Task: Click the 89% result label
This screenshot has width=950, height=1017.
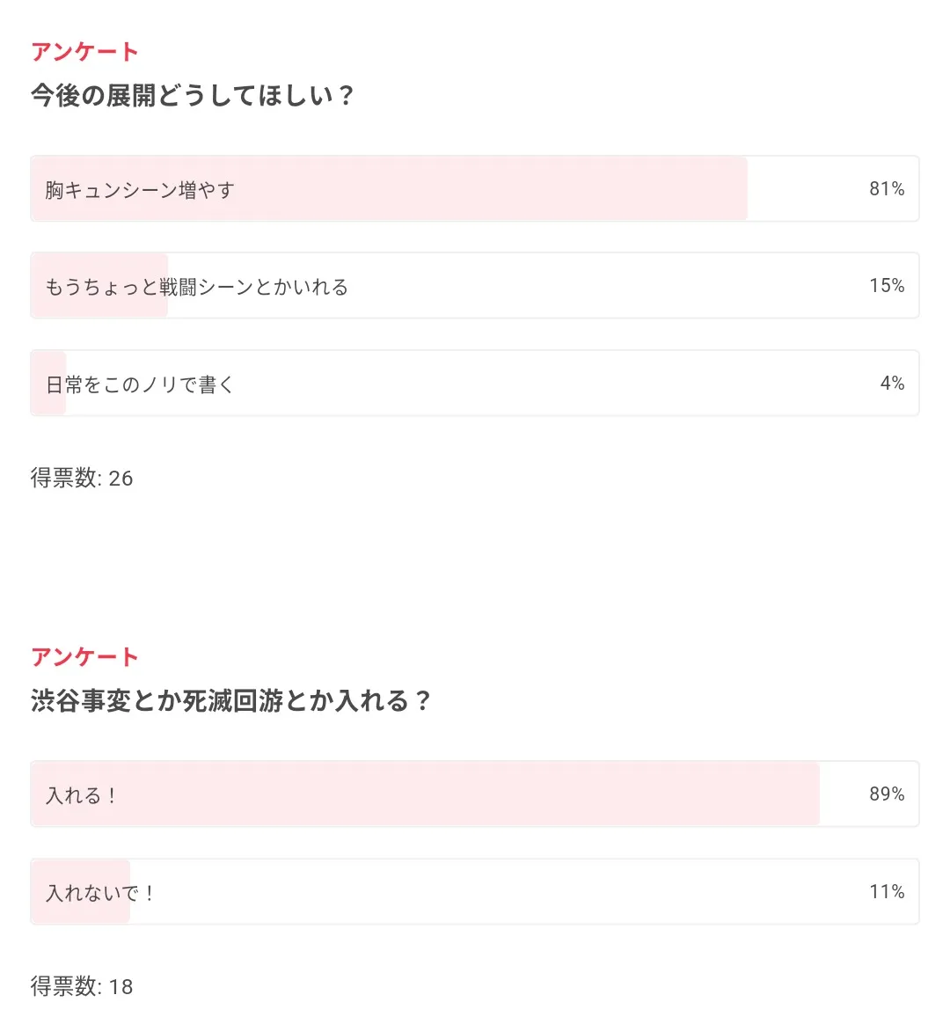Action: (887, 794)
